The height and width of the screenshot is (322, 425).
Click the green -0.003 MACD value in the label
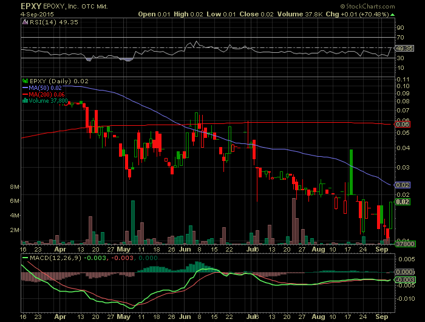tap(95, 258)
